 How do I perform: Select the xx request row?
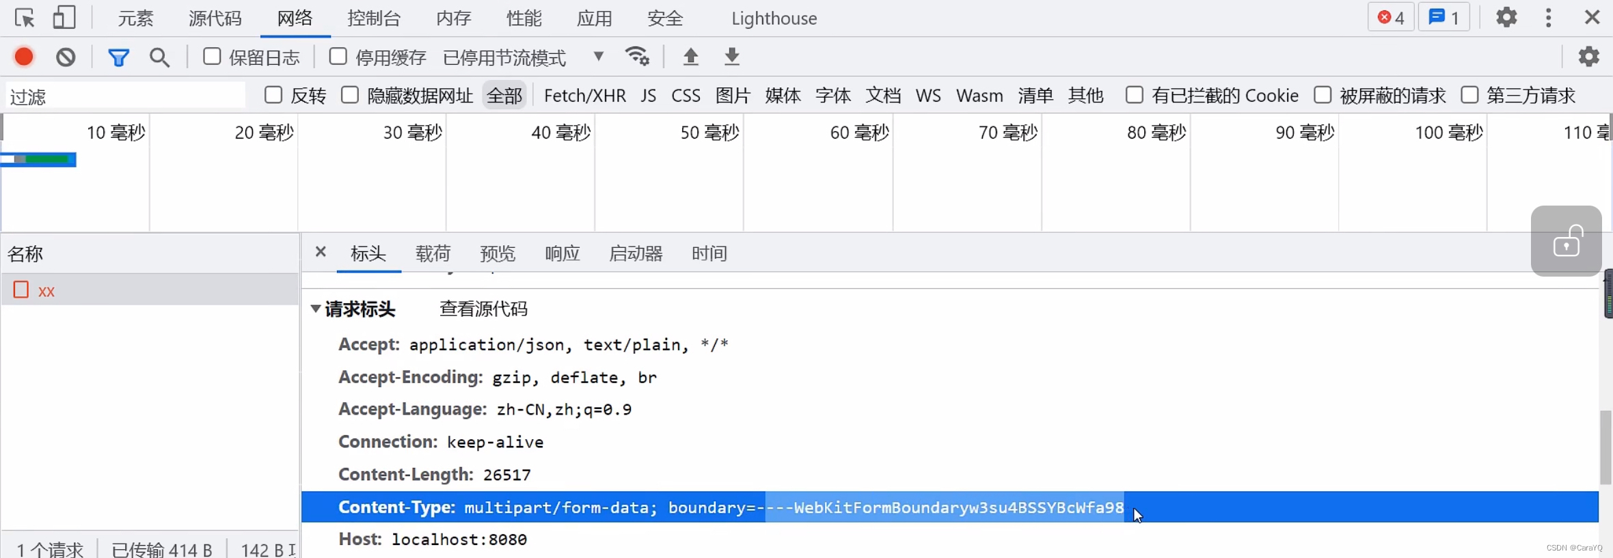[150, 290]
